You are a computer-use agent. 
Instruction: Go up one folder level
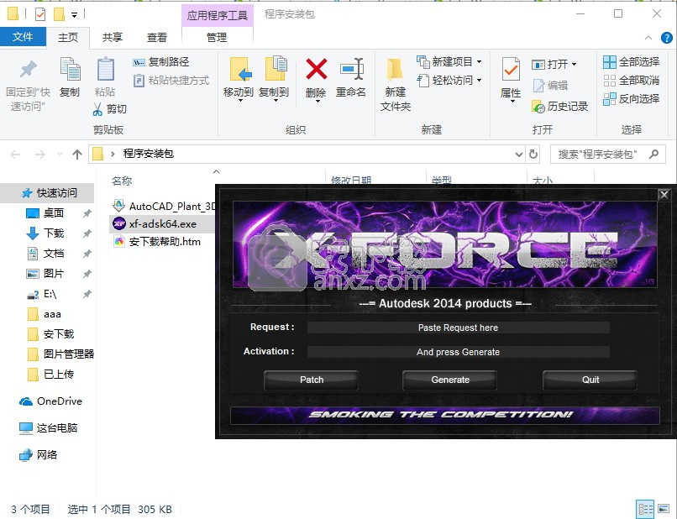click(77, 155)
